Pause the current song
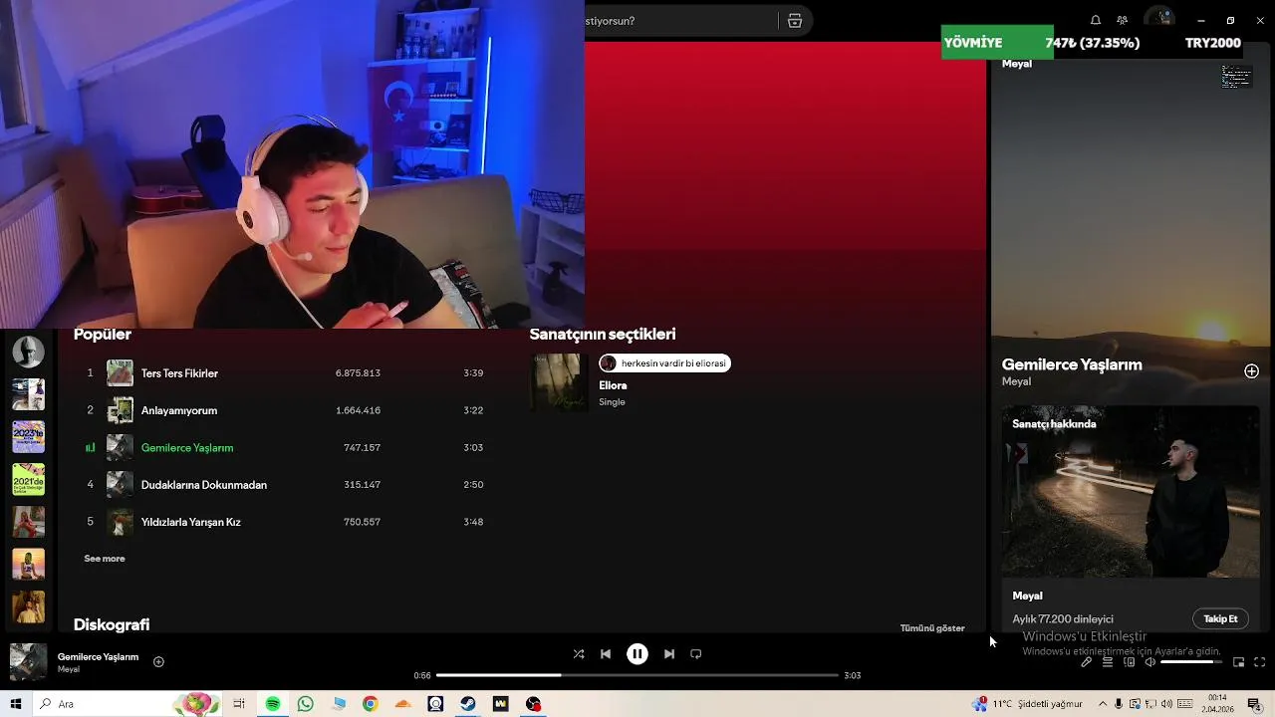Viewport: 1275px width, 717px height. click(x=637, y=654)
